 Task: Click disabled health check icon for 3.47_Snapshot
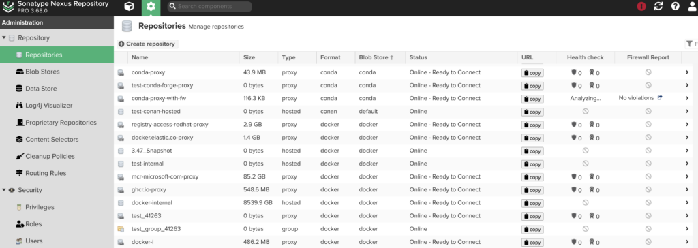click(x=586, y=151)
